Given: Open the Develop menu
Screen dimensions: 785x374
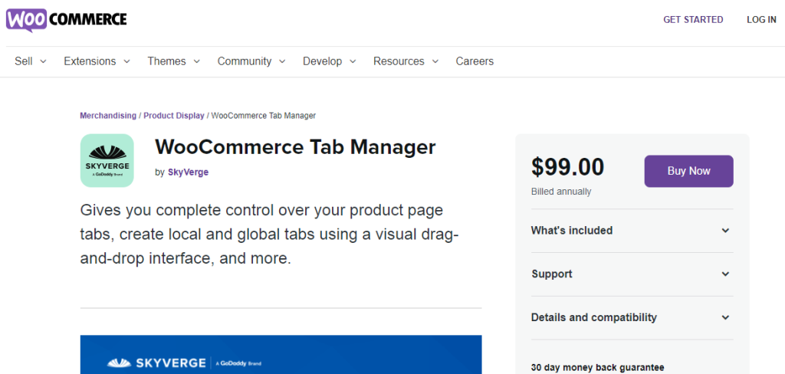Looking at the screenshot, I should (x=330, y=61).
